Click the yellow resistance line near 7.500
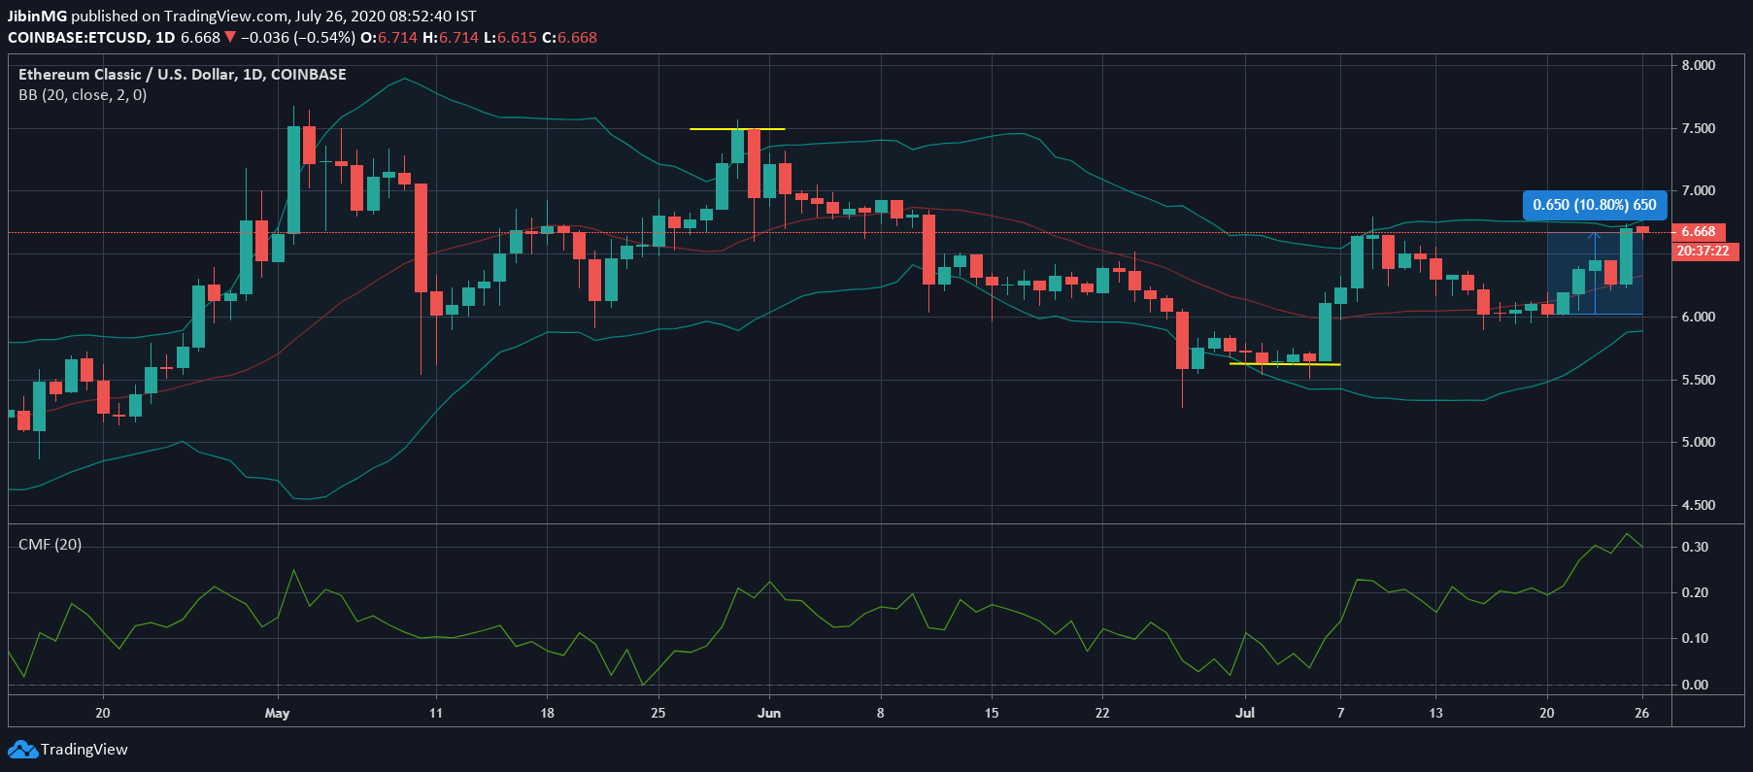 click(x=737, y=129)
